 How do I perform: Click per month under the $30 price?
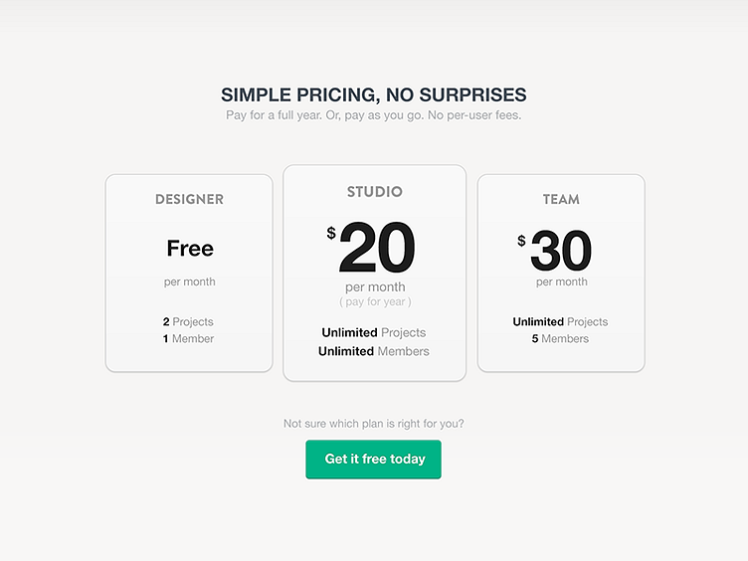(x=562, y=281)
